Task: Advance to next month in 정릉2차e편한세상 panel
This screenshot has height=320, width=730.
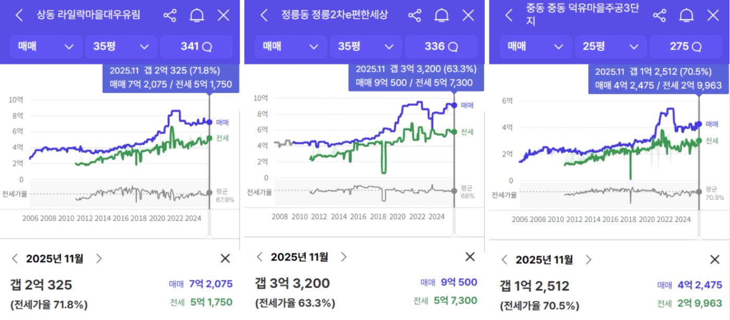Action: click(x=343, y=256)
